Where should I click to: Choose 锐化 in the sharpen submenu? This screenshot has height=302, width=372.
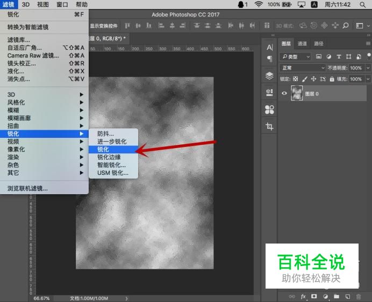click(x=113, y=149)
